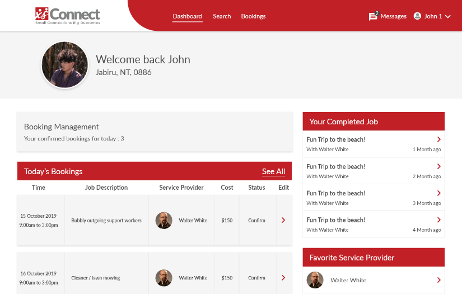Open favorite provider Walter White arrow
Viewport: 462px width, 294px height.
438,280
